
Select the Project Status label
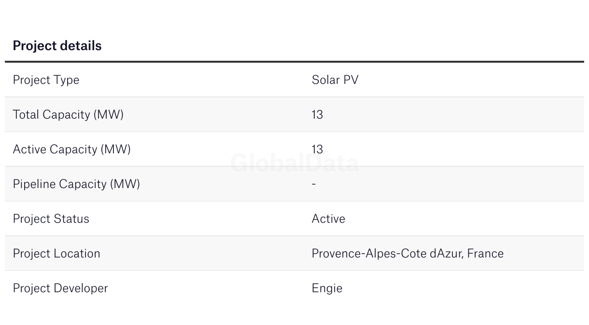(51, 219)
